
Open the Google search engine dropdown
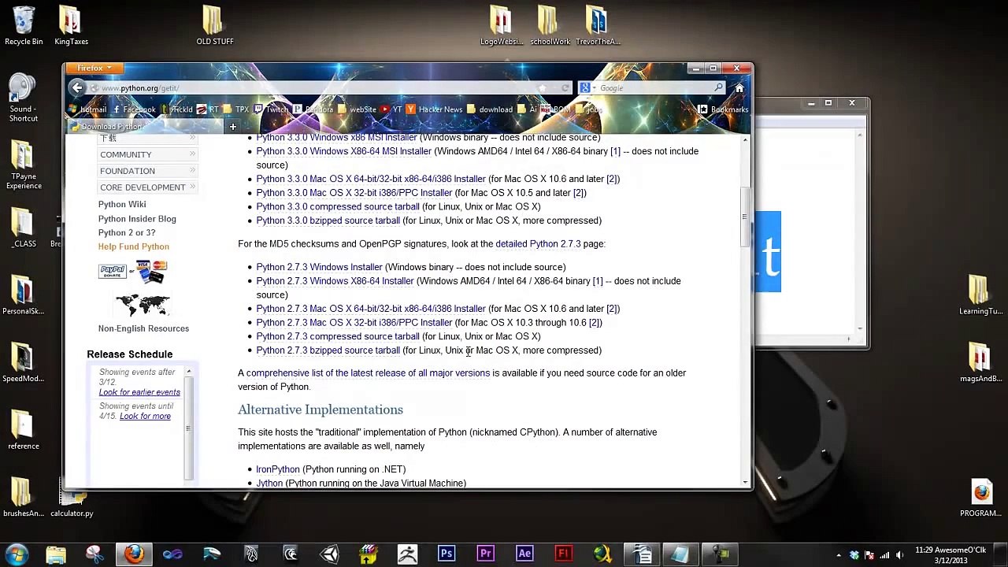click(x=587, y=88)
